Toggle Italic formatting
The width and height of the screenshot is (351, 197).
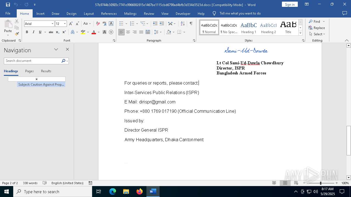pos(33,32)
